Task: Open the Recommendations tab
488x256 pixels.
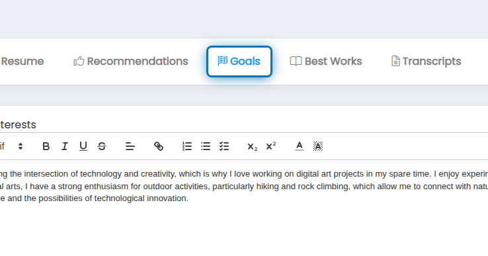Action: point(131,62)
